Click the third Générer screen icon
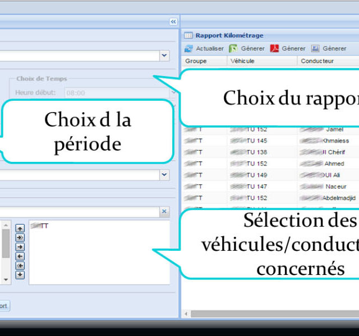The image size is (359, 336). coord(315,49)
